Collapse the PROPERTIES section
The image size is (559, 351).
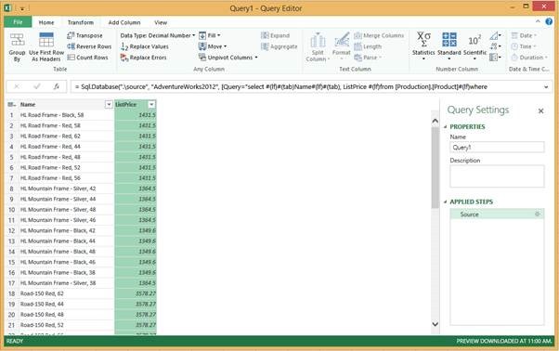[446, 127]
